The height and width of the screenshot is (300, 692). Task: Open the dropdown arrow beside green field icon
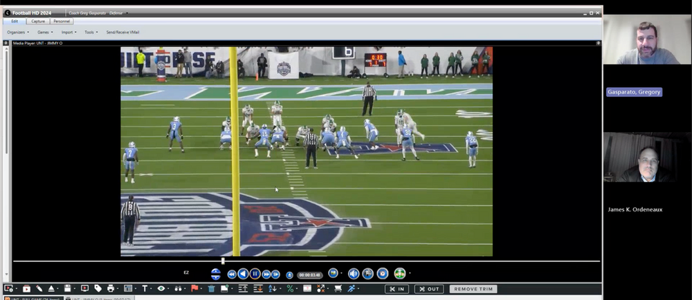pos(410,274)
